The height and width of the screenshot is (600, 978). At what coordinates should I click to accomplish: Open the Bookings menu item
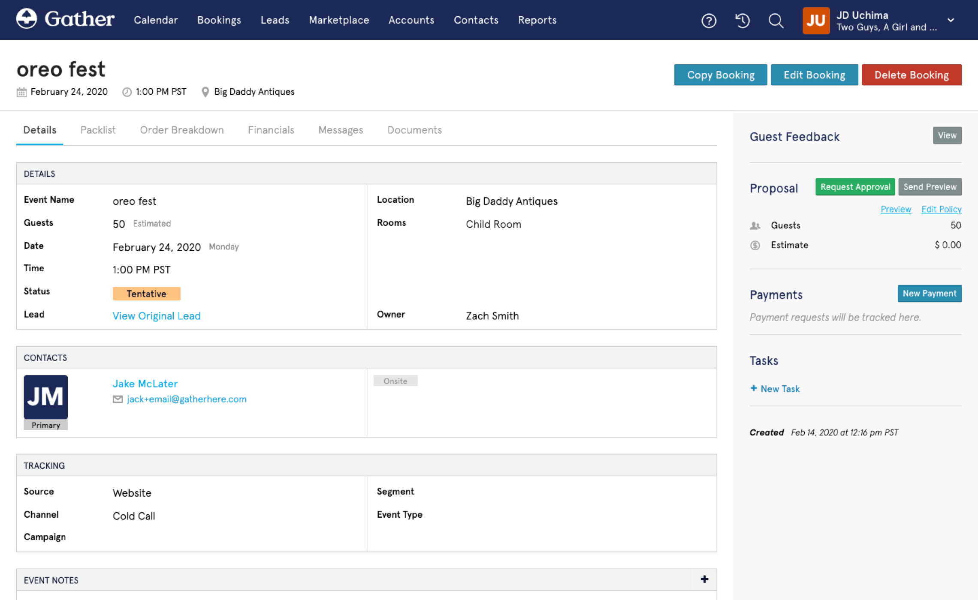coord(219,20)
